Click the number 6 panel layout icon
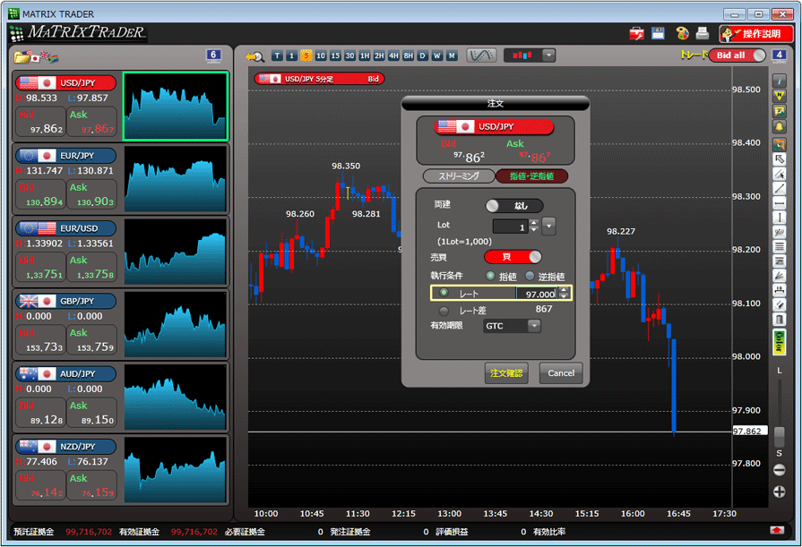802x547 pixels. click(x=213, y=56)
